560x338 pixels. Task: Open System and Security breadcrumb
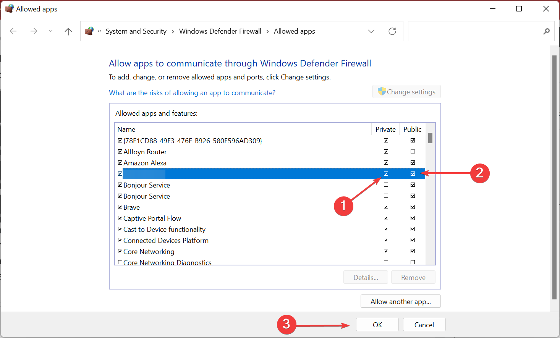coord(136,31)
